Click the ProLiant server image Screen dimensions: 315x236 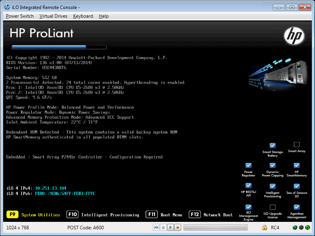(278, 74)
